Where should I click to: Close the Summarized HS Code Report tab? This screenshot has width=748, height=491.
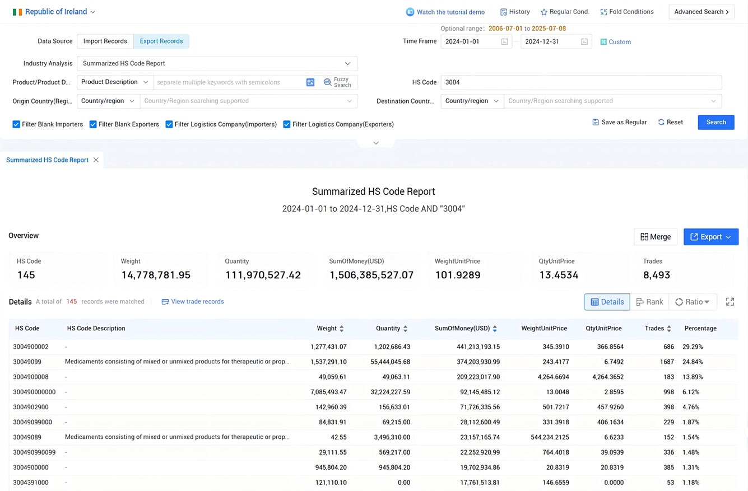pos(96,160)
